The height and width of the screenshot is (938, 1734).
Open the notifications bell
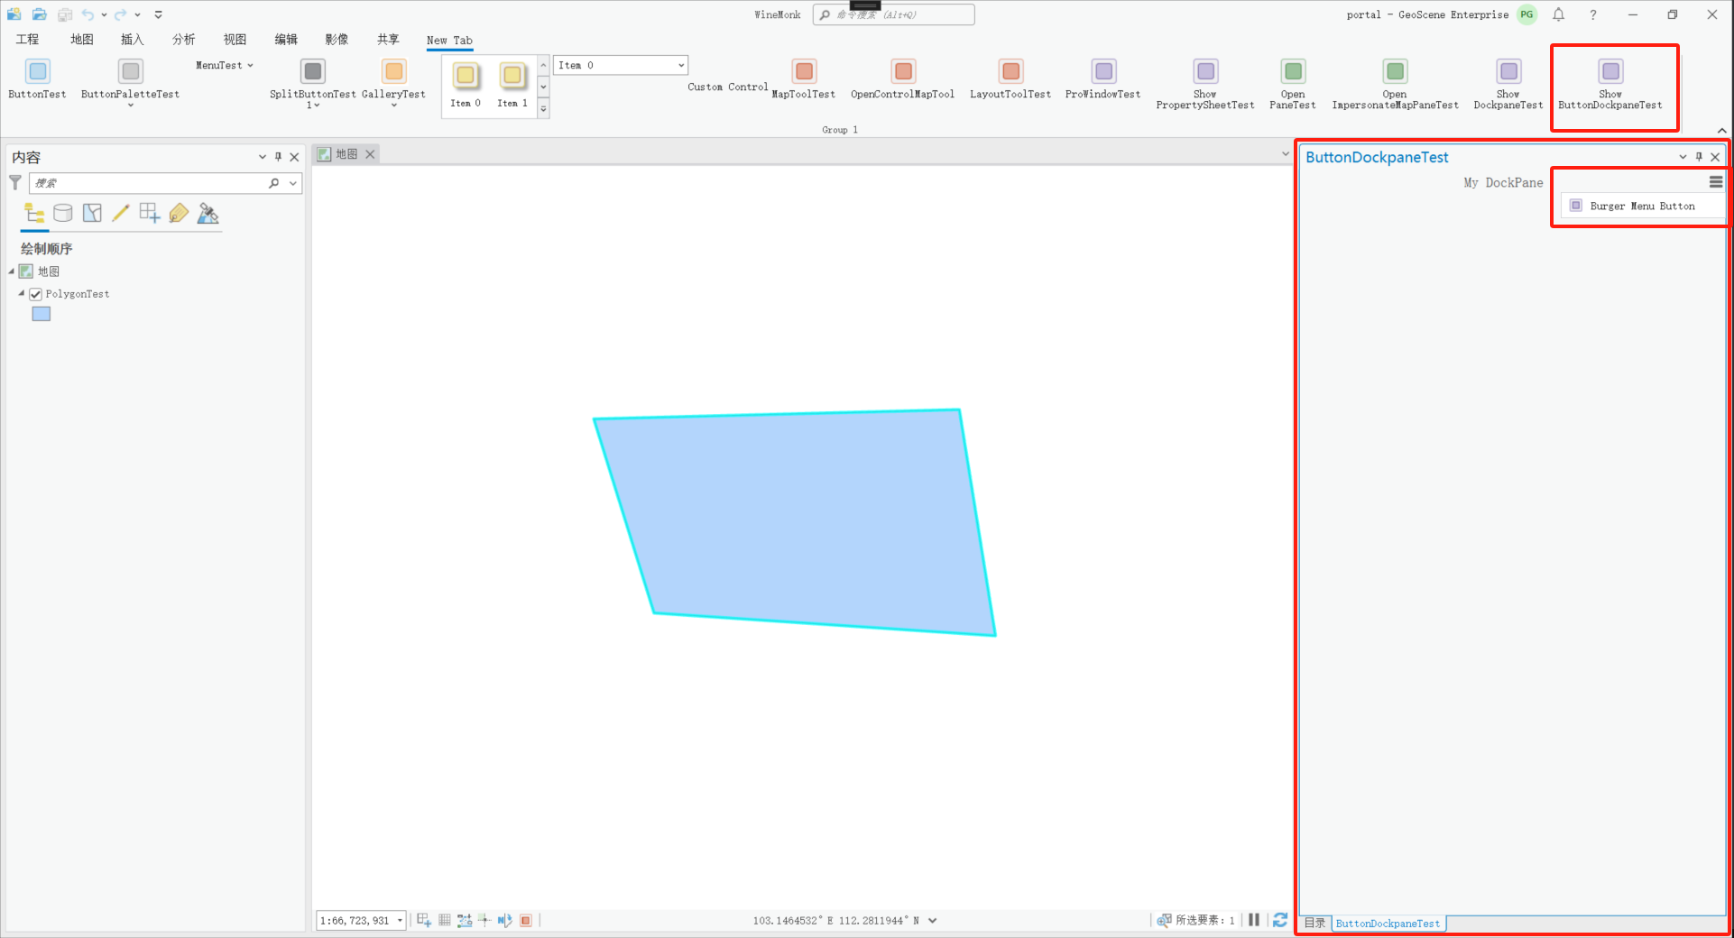pyautogui.click(x=1558, y=14)
